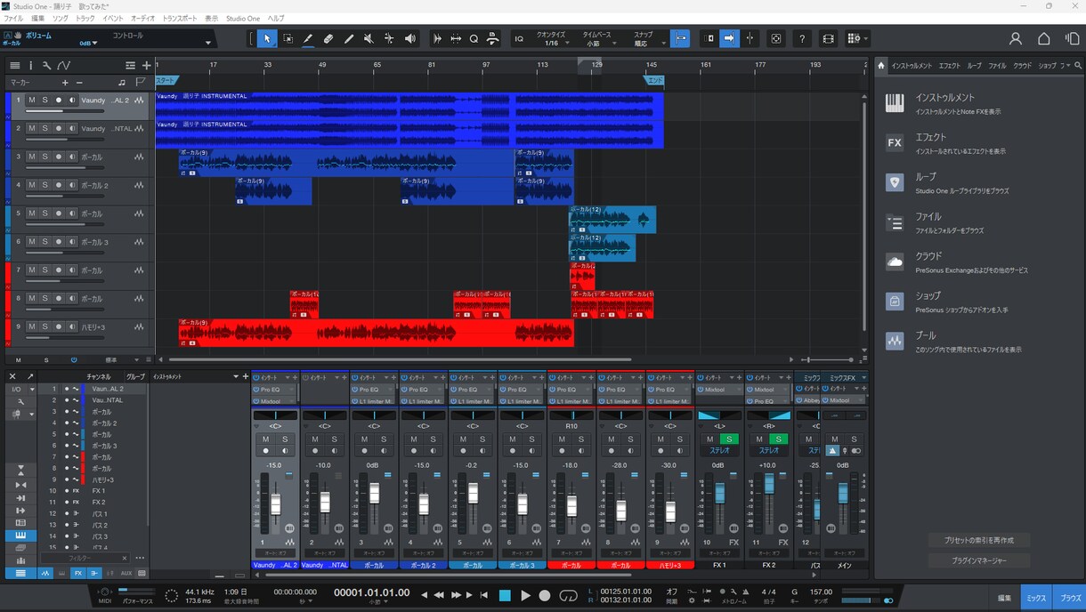Select the Mute tool
This screenshot has width=1086, height=612.
369,38
